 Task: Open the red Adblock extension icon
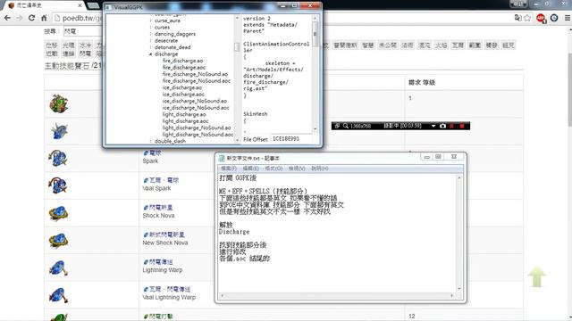click(541, 18)
